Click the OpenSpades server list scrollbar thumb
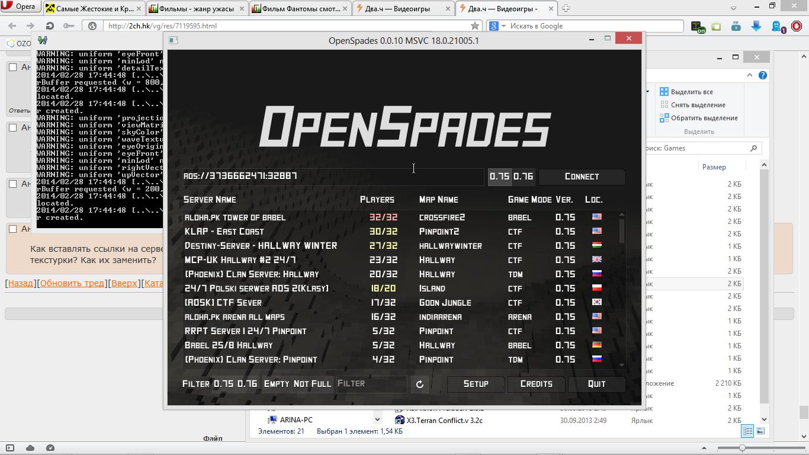This screenshot has height=455, width=809. click(x=621, y=230)
